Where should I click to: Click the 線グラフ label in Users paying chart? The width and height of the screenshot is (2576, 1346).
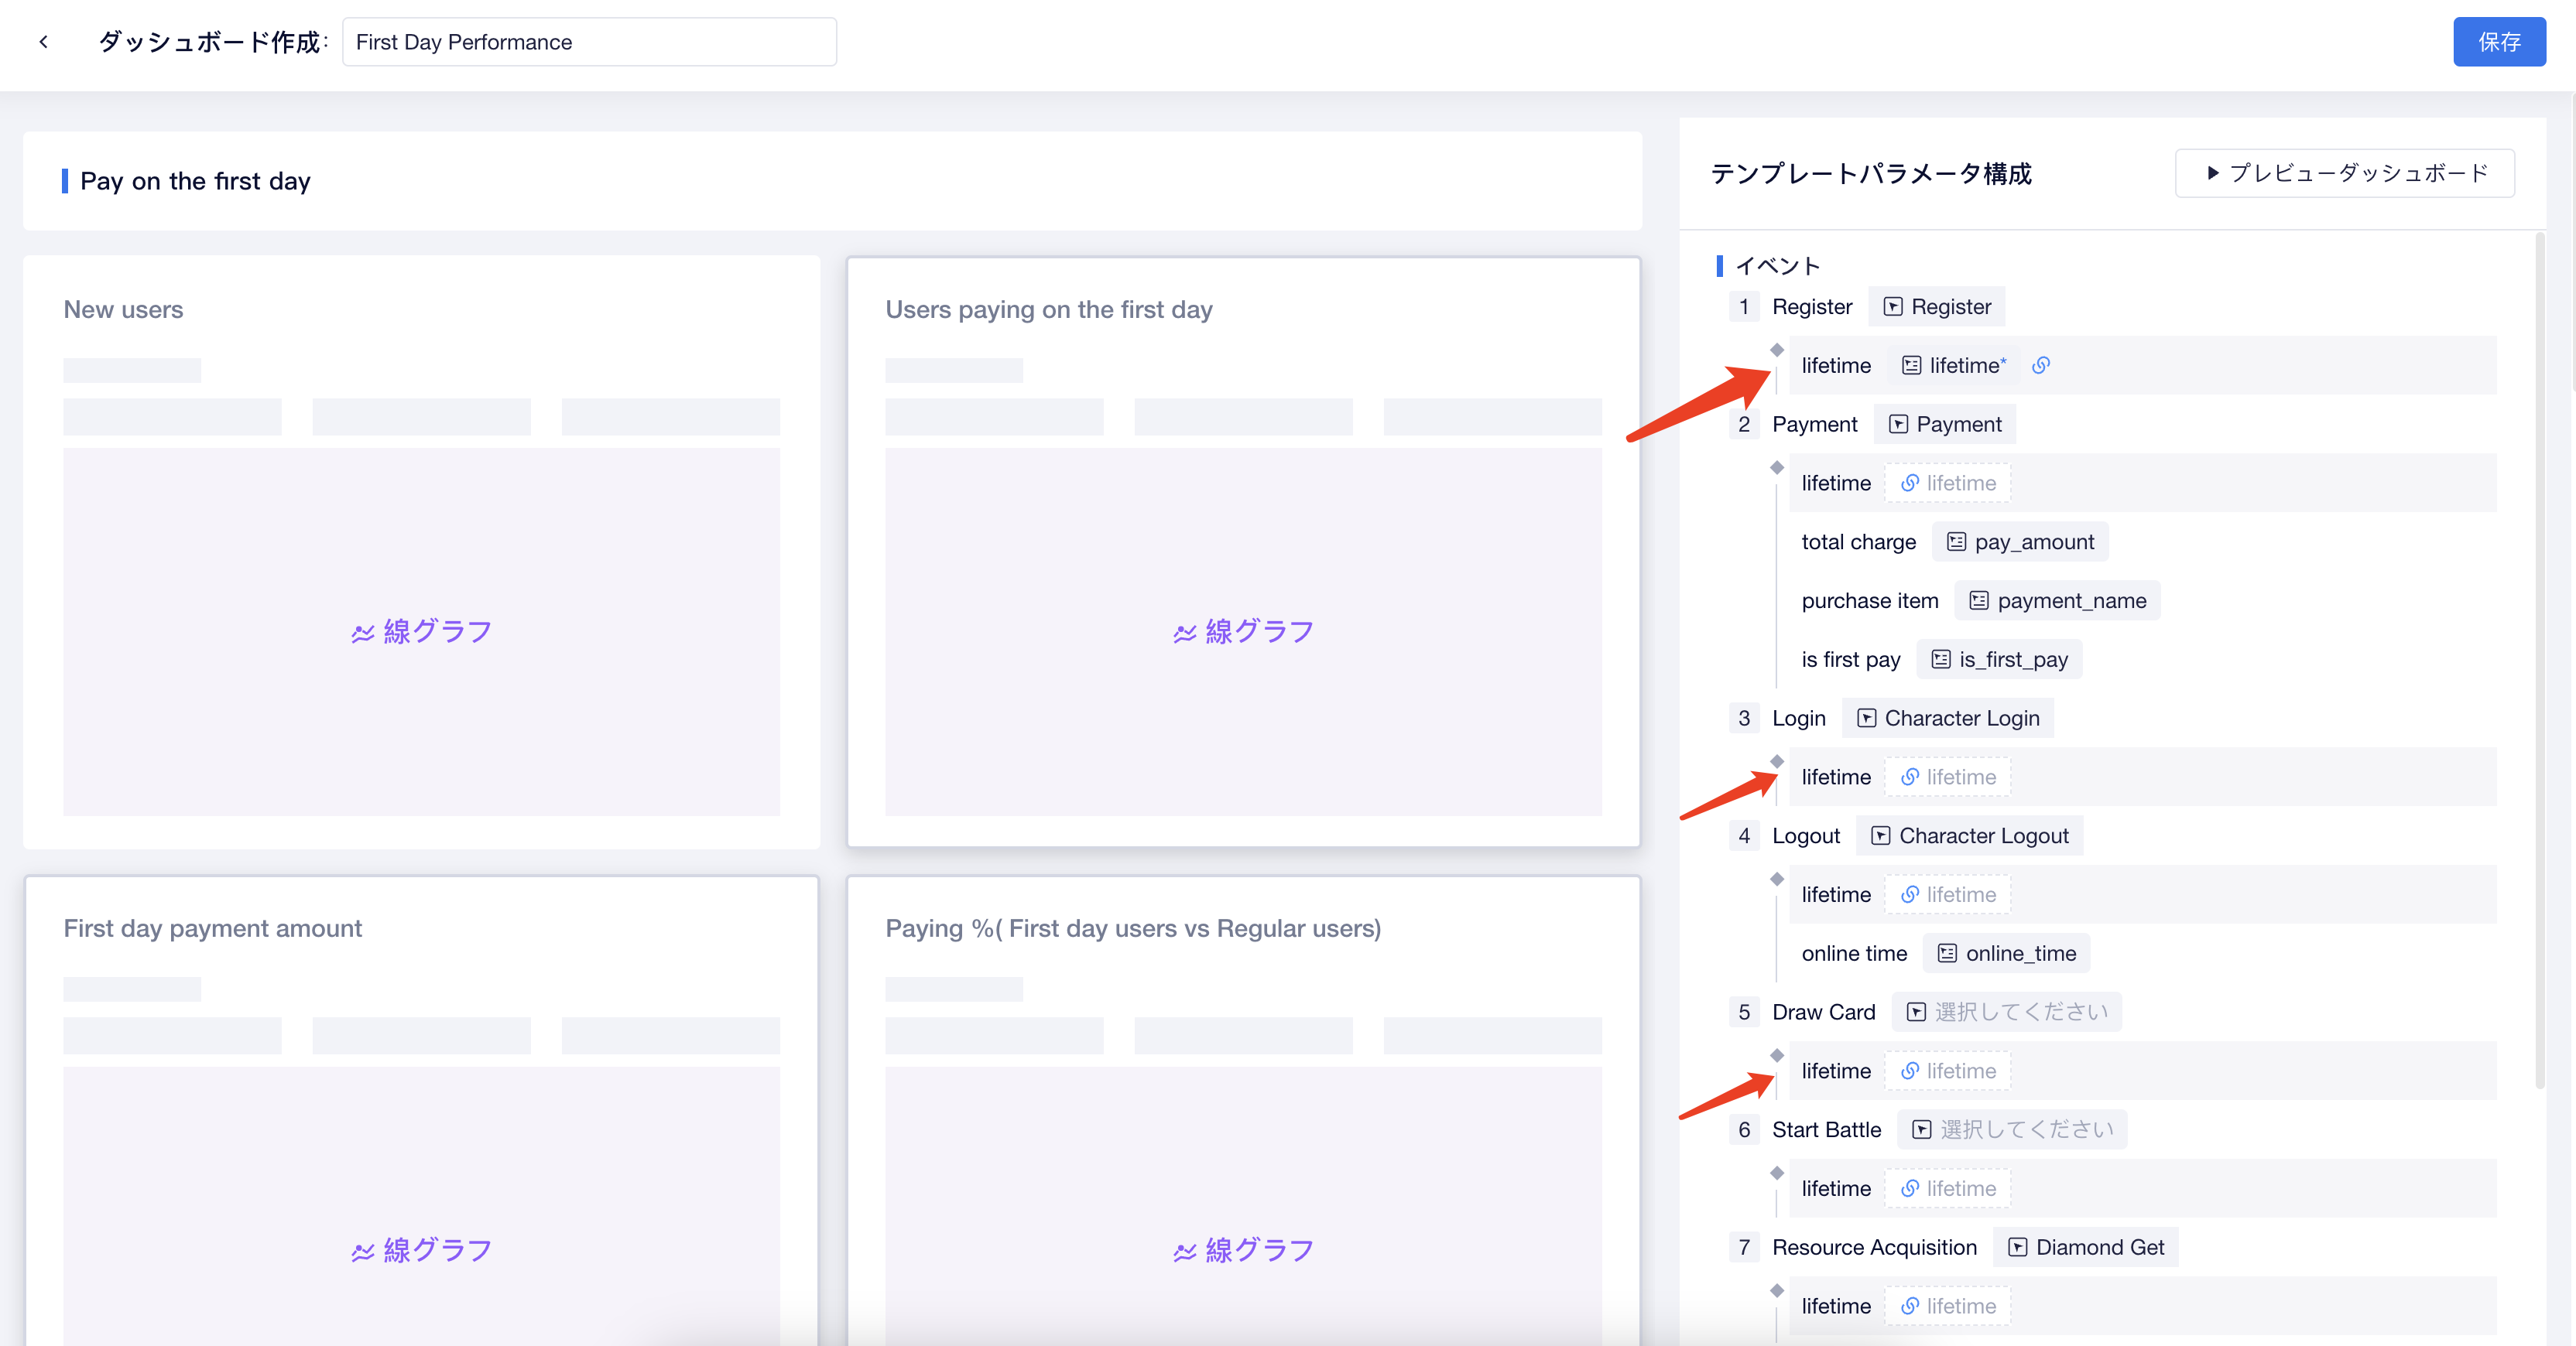pyautogui.click(x=1260, y=633)
